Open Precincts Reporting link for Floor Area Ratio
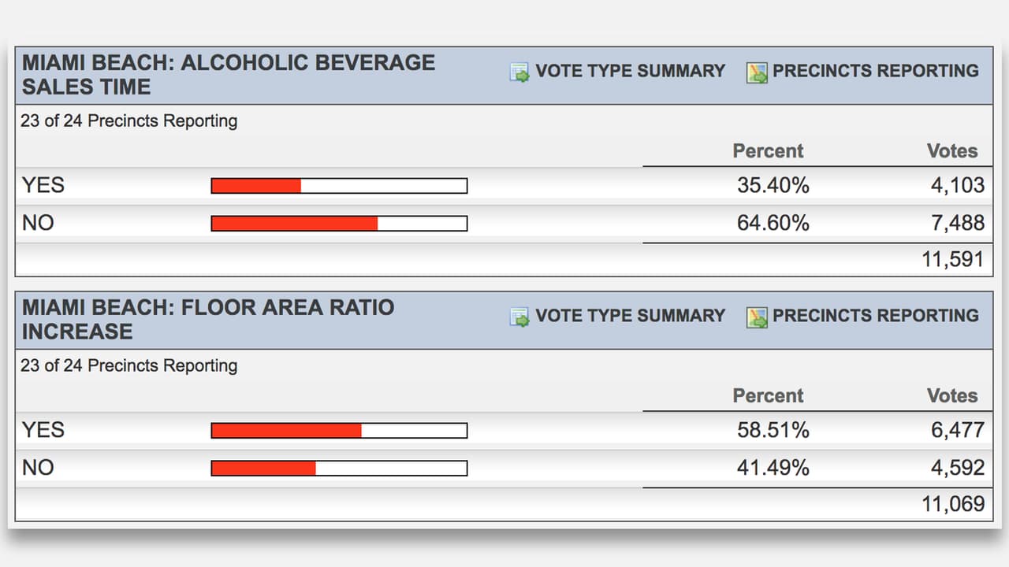The image size is (1009, 567). [x=875, y=316]
